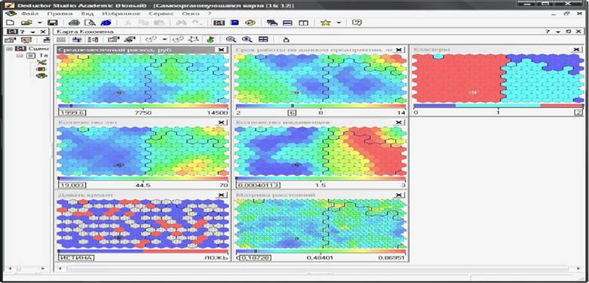Click the green flag icon on map toolbar
This screenshot has height=283, width=589.
coord(211,39)
